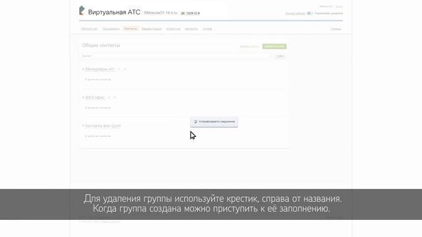Click the Виртуальная АТС title text
Image resolution: width=422 pixels, height=237 pixels.
tap(114, 12)
